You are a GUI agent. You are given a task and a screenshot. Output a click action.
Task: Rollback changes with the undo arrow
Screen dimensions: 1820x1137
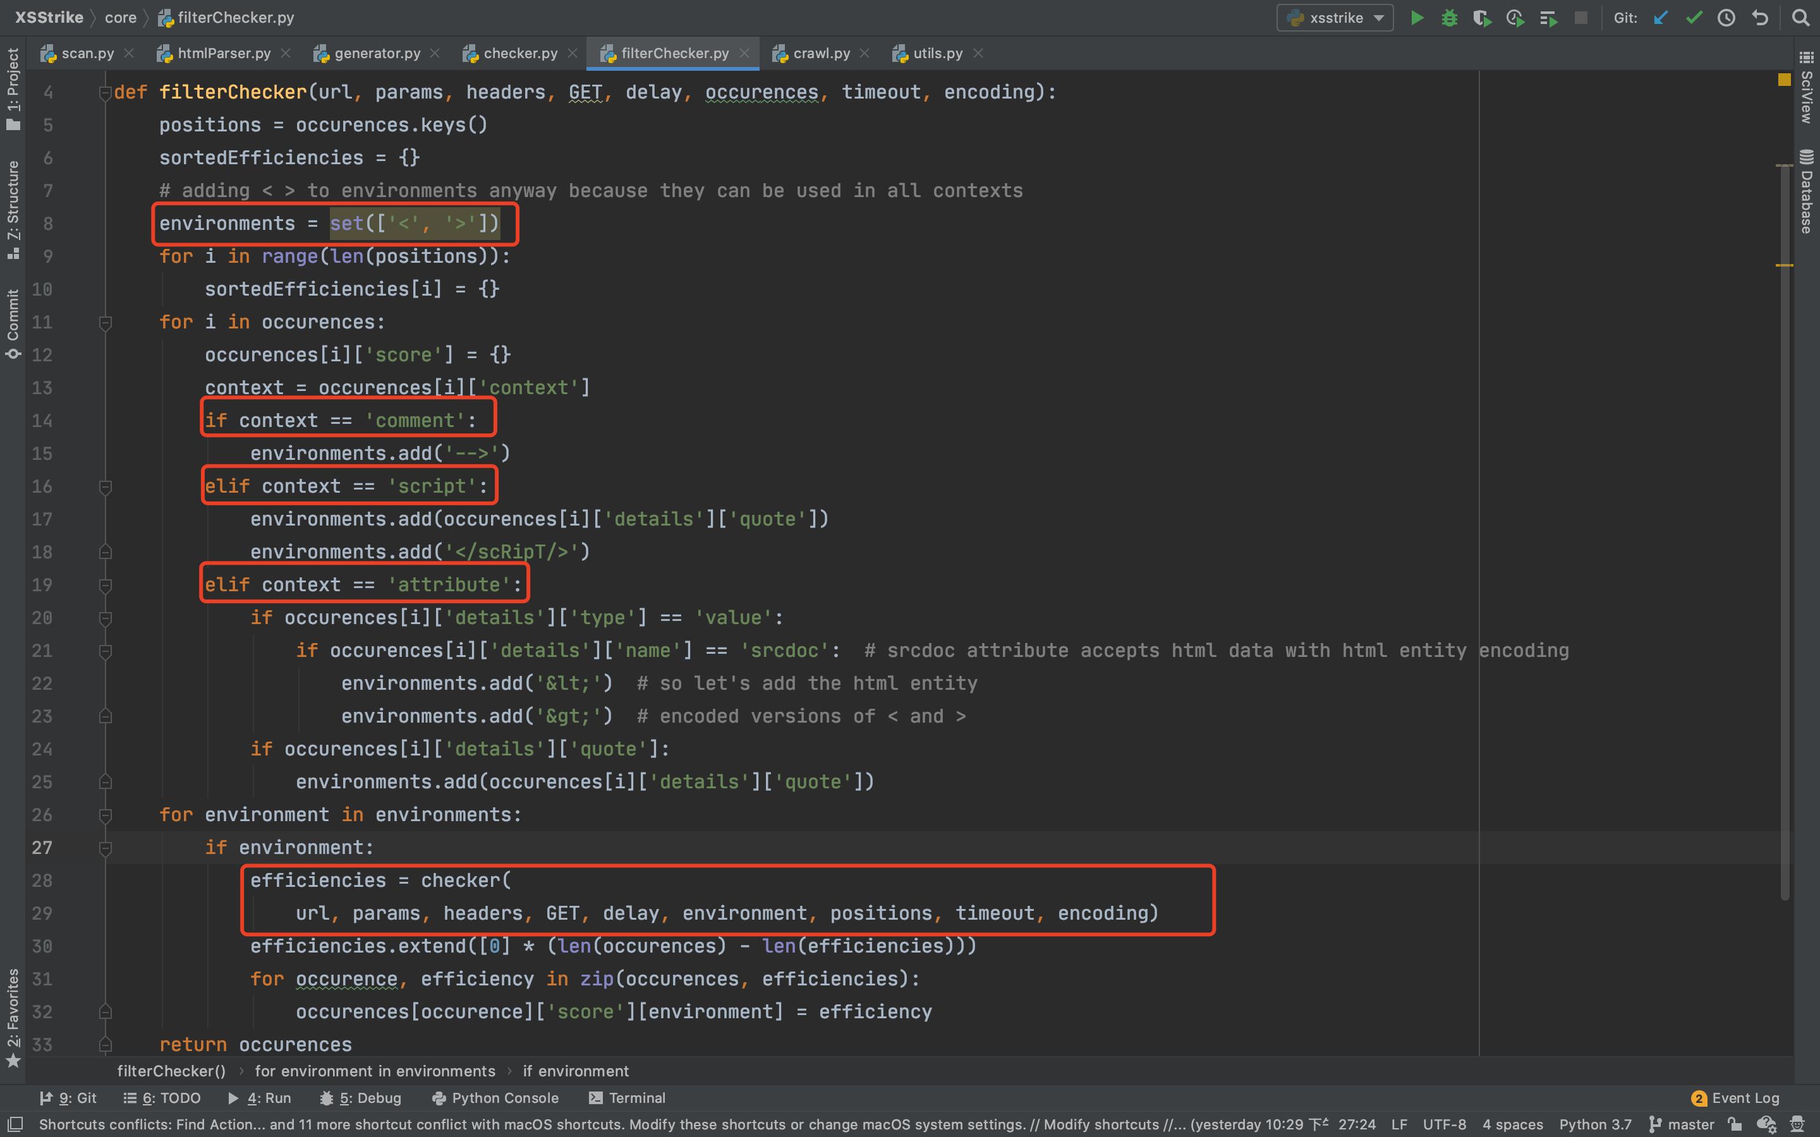point(1760,17)
